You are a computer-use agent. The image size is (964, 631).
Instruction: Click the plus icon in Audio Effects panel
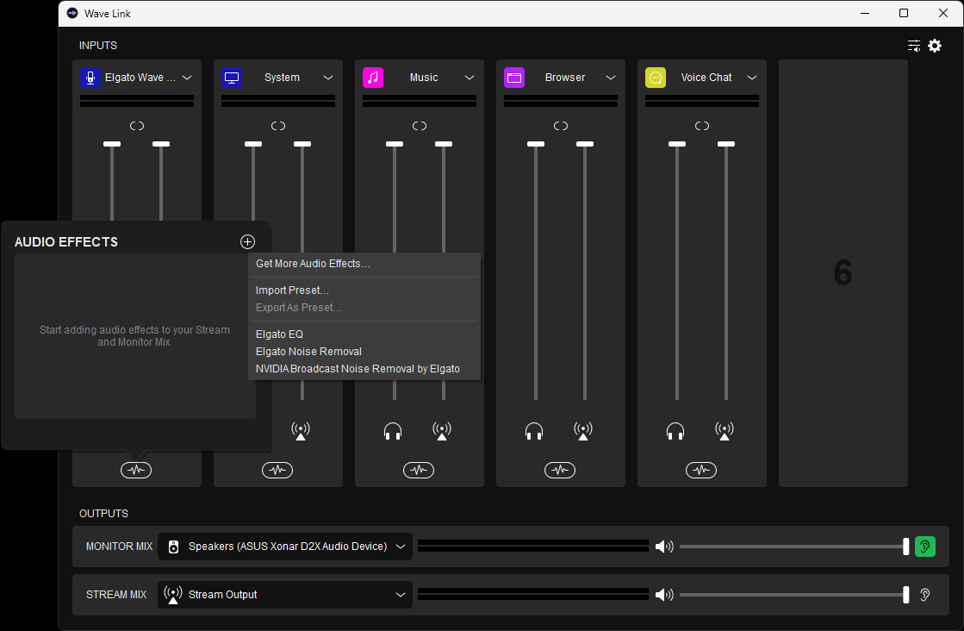247,242
